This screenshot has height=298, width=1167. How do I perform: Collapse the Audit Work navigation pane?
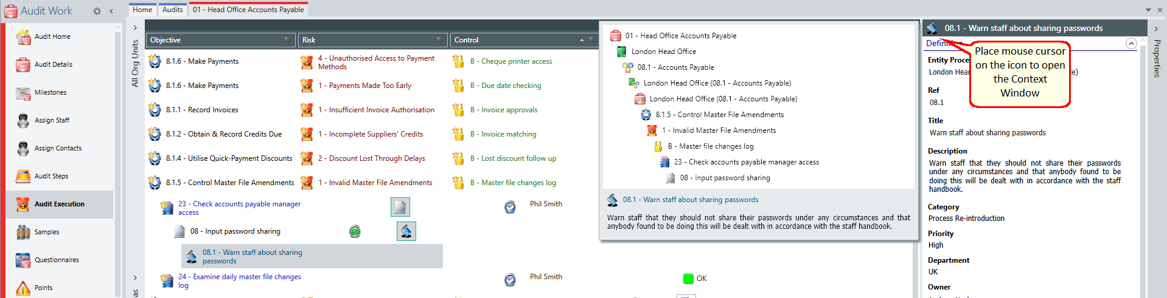click(x=111, y=11)
